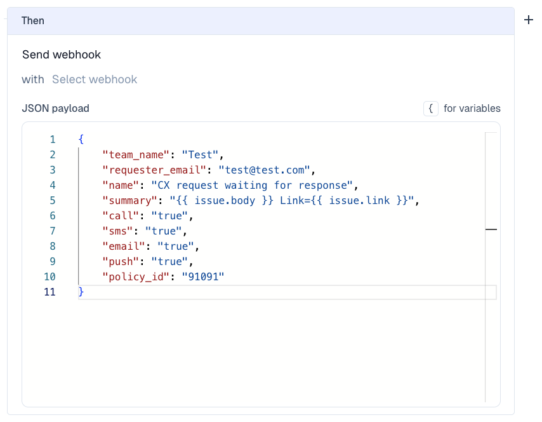Open the Select webhook dropdown
The width and height of the screenshot is (542, 422).
click(95, 79)
